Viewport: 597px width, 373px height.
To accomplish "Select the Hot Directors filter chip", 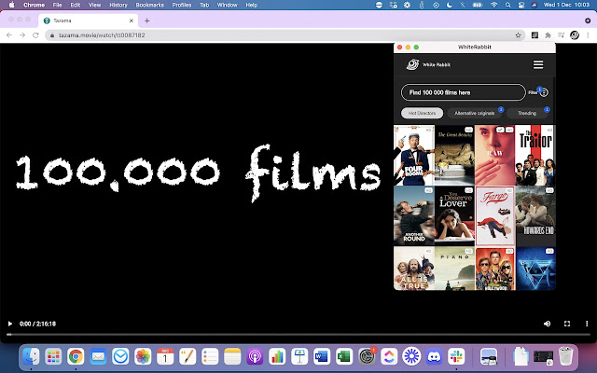I will [x=422, y=113].
